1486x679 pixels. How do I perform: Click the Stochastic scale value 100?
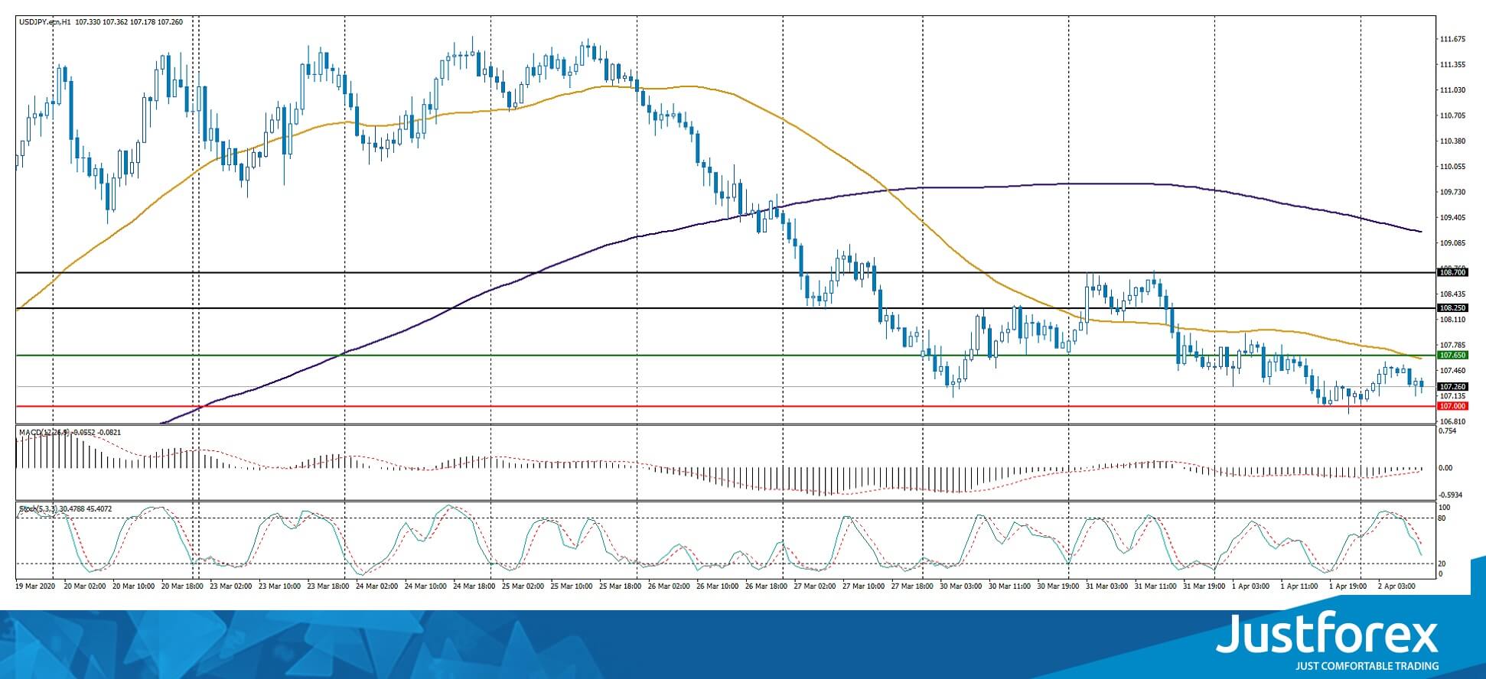coord(1445,508)
